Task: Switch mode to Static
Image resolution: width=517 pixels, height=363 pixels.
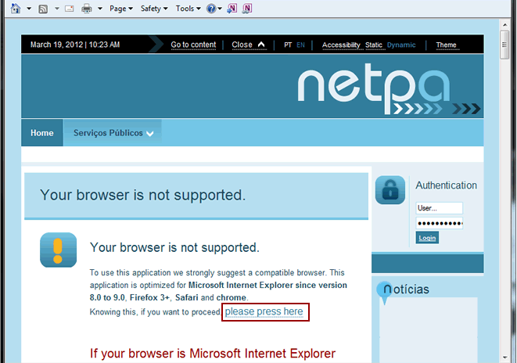Action: click(x=374, y=45)
